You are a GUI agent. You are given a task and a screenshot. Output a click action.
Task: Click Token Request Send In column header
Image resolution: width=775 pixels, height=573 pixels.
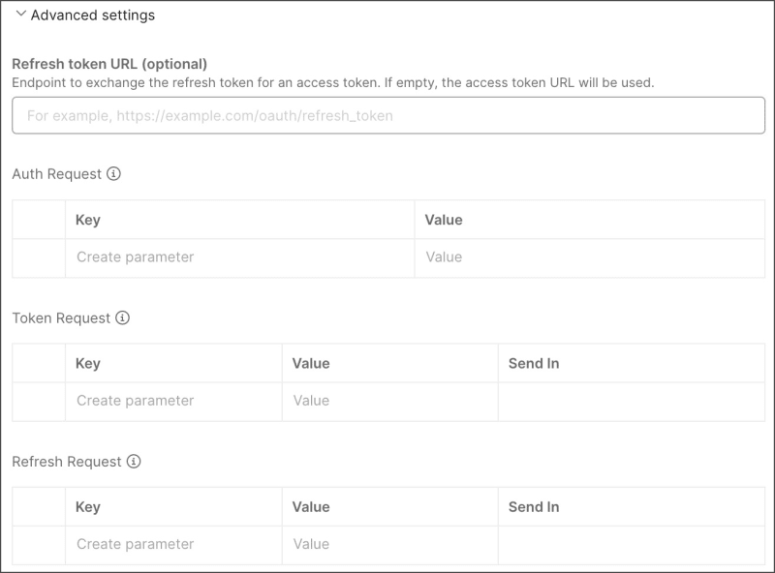click(534, 363)
